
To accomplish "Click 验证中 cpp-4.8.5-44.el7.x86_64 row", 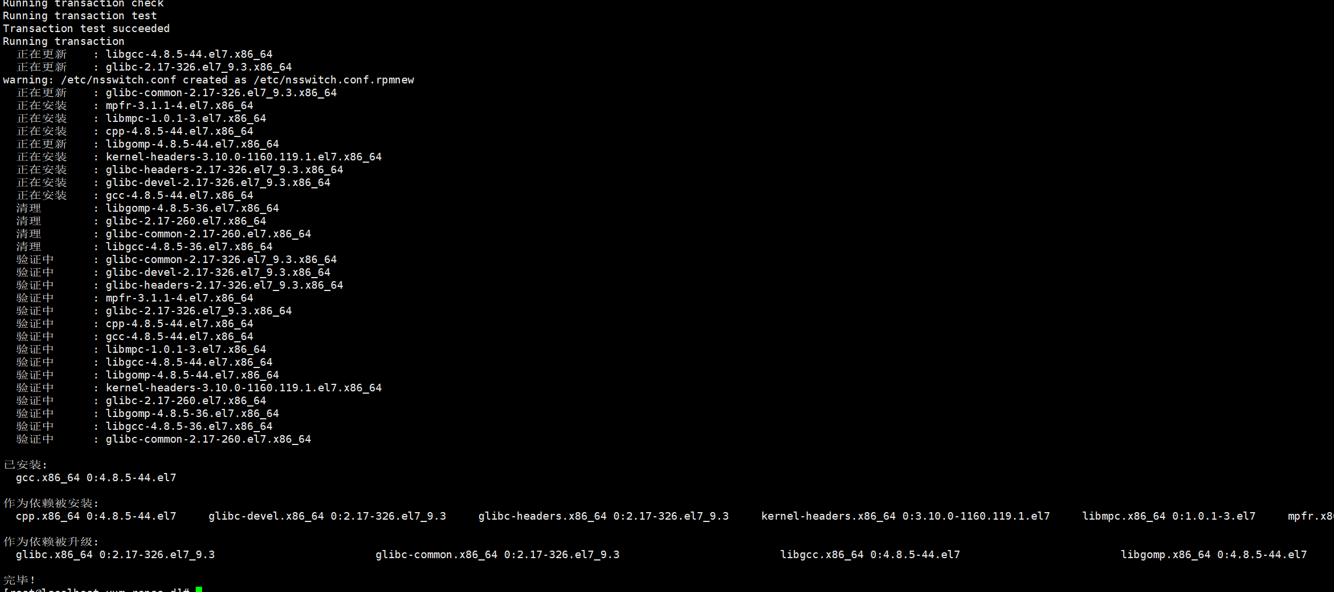I will (135, 324).
